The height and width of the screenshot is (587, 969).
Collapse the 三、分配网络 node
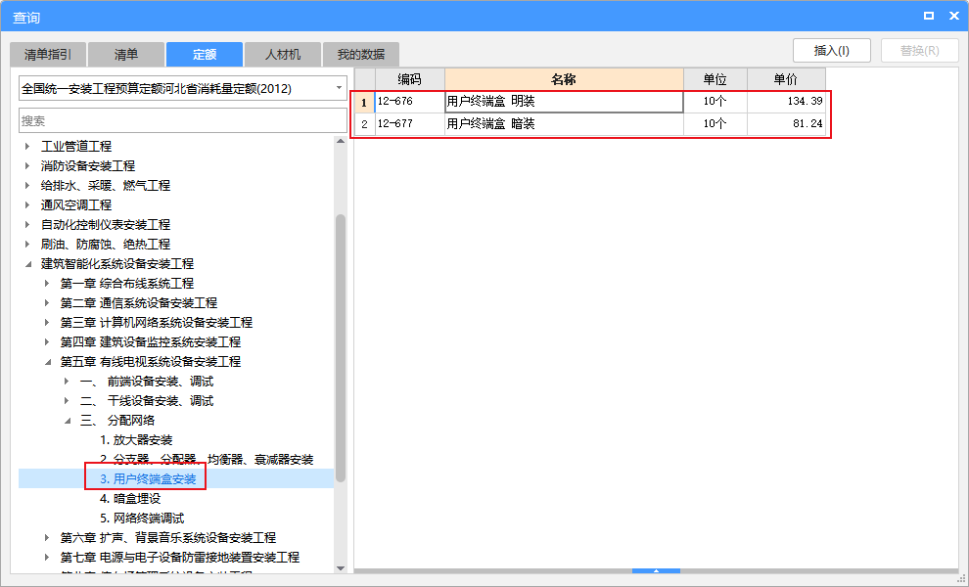point(68,420)
